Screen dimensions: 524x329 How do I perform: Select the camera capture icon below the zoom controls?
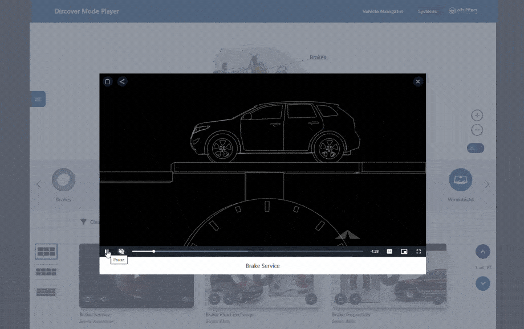pyautogui.click(x=475, y=147)
